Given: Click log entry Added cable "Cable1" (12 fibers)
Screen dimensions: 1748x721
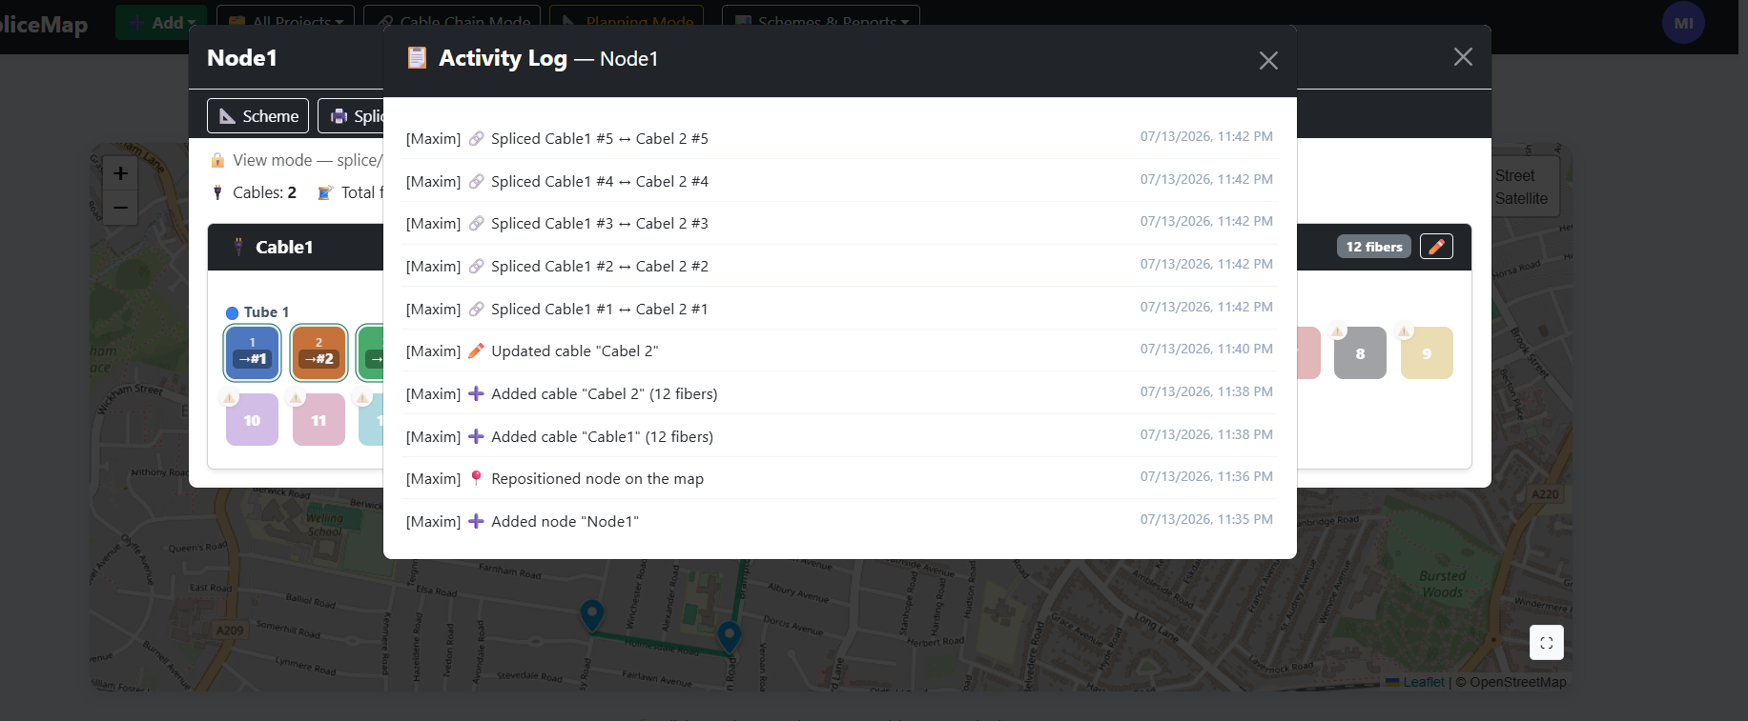Looking at the screenshot, I should tap(839, 436).
